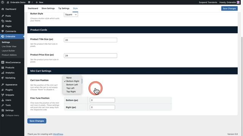This screenshot has height=136, width=243.
Task: Open Comments icon in sidebar
Action: (x=3, y=31)
